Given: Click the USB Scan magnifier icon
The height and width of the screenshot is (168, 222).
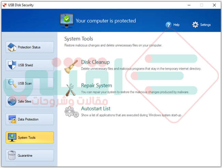Looking at the screenshot, I should [x=12, y=83].
